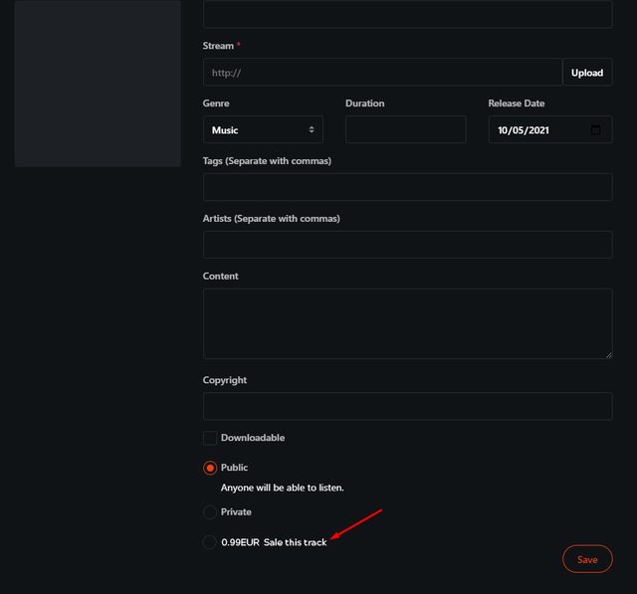Choose the 0.99EUR Sale this track option
The height and width of the screenshot is (594, 637).
pyautogui.click(x=210, y=542)
